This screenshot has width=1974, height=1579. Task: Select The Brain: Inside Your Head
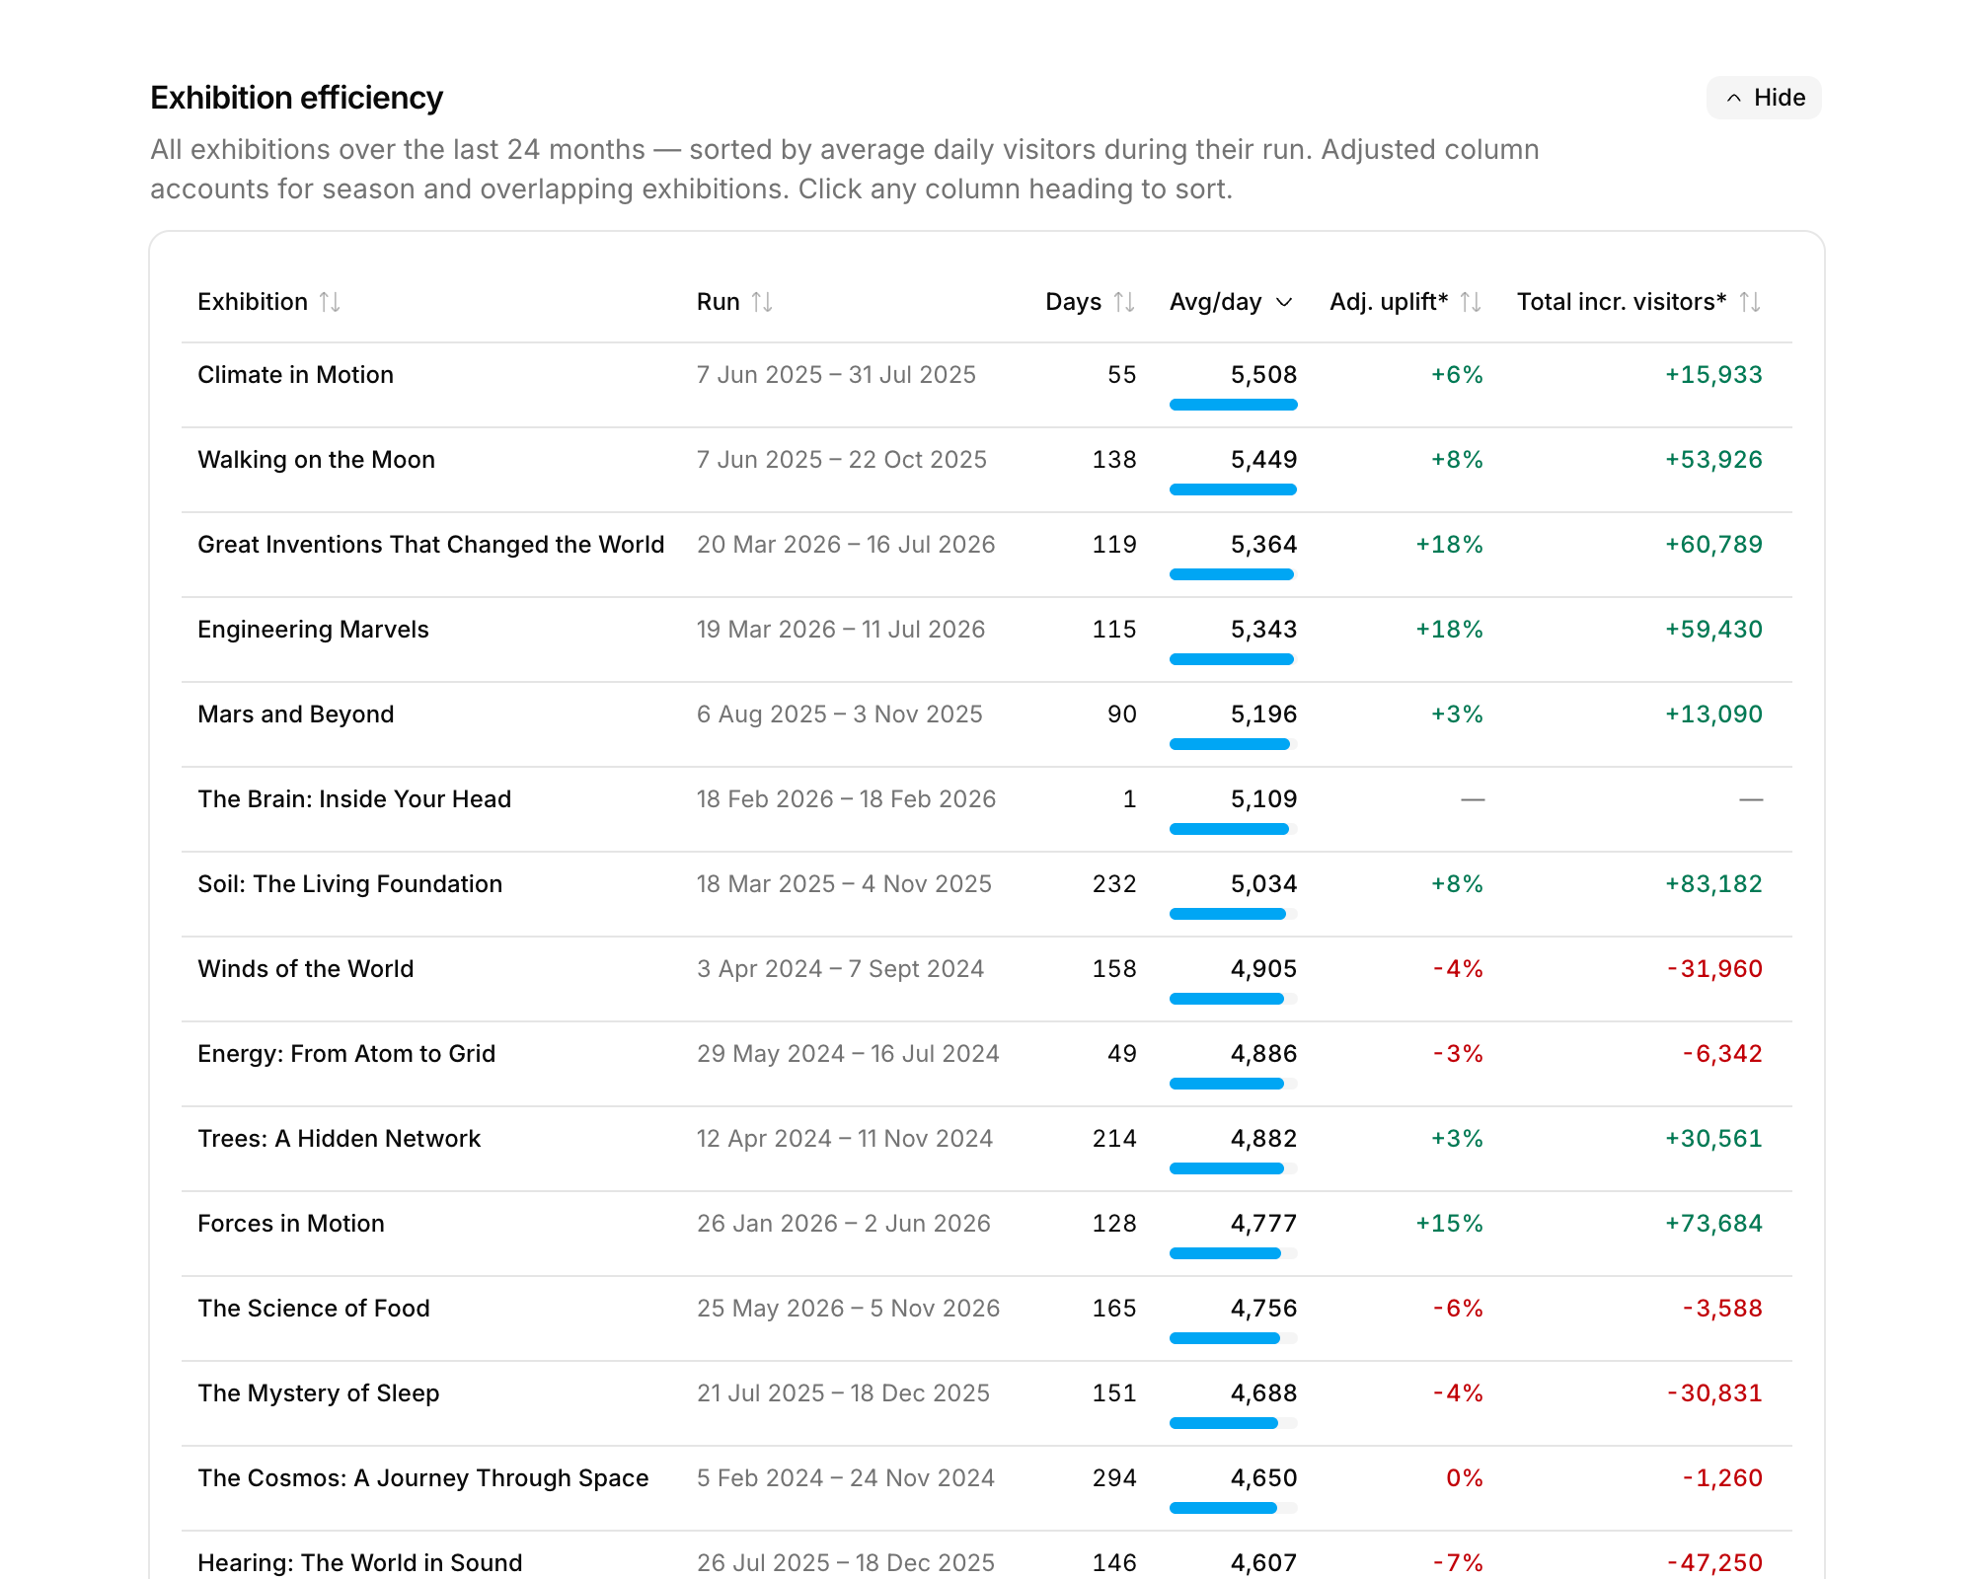(x=354, y=799)
